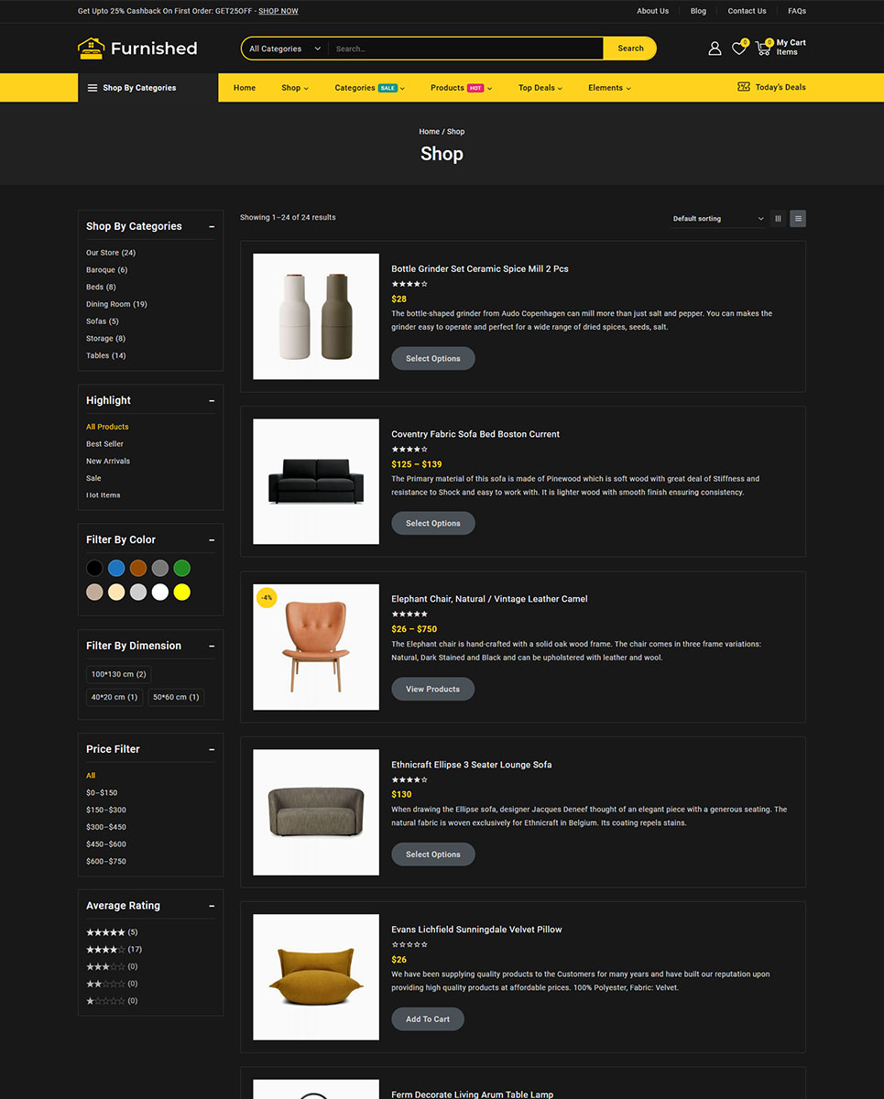Switch to grid view layout icon

778,219
